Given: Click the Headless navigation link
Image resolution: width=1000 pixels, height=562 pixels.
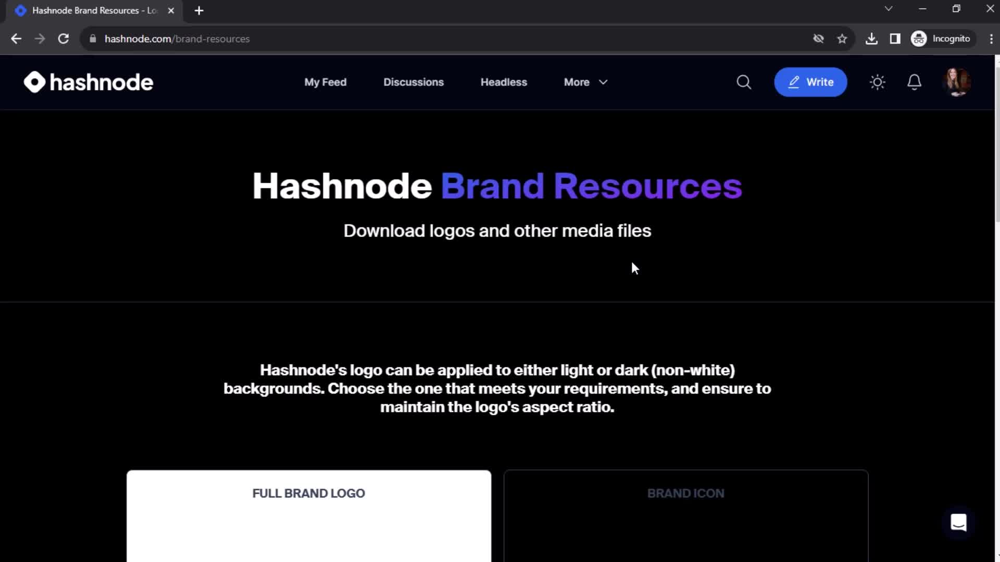Looking at the screenshot, I should coord(504,82).
